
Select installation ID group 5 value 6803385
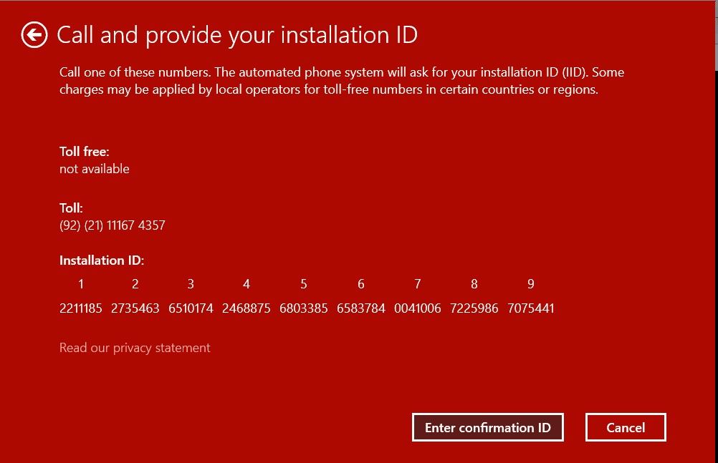[x=303, y=308]
